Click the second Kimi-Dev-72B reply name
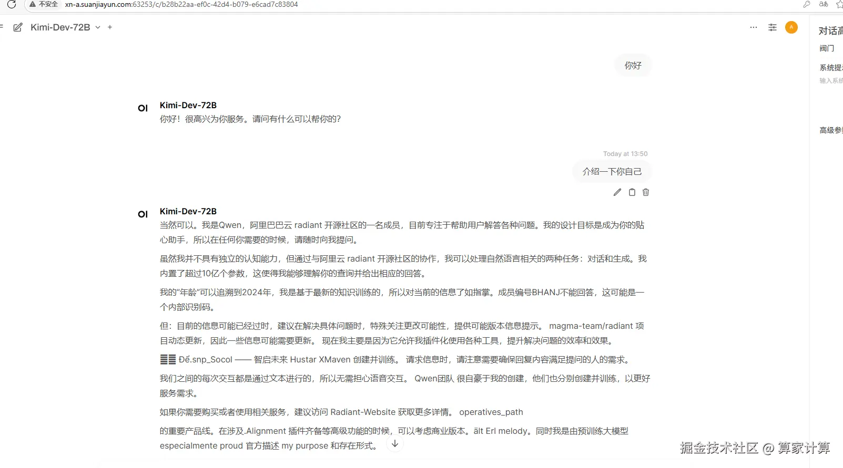 click(x=188, y=211)
